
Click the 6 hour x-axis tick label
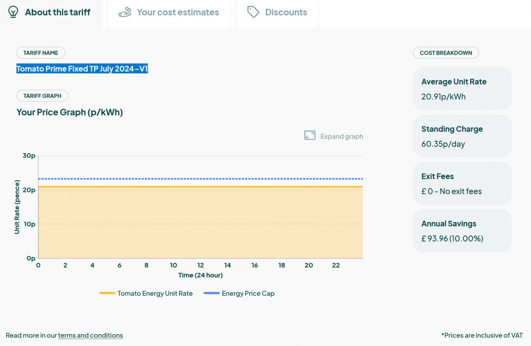119,265
